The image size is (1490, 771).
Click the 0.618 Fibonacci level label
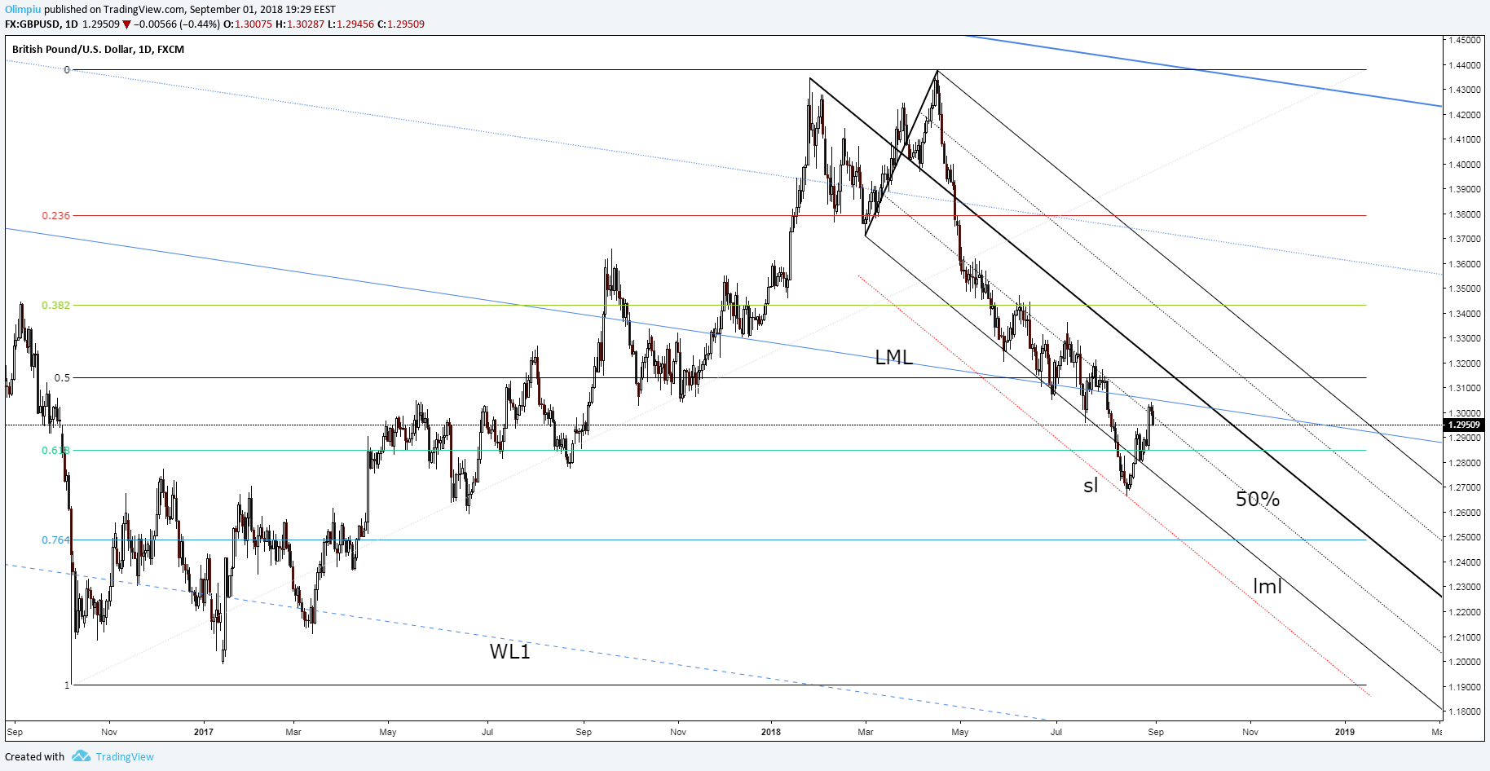coord(56,451)
